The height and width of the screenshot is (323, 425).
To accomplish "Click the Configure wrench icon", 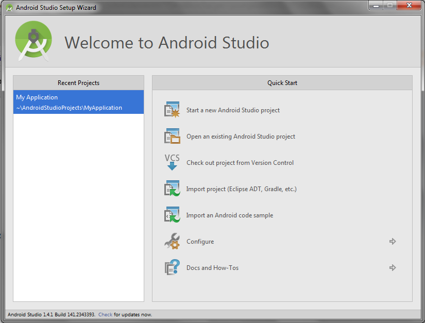I will 172,241.
